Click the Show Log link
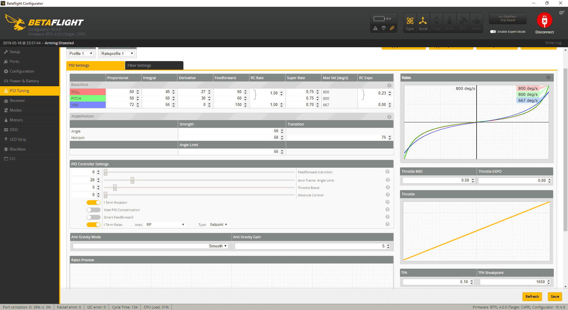The width and height of the screenshot is (568, 310). point(553,43)
